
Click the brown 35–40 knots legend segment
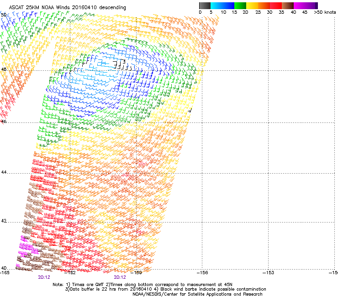click(288, 5)
